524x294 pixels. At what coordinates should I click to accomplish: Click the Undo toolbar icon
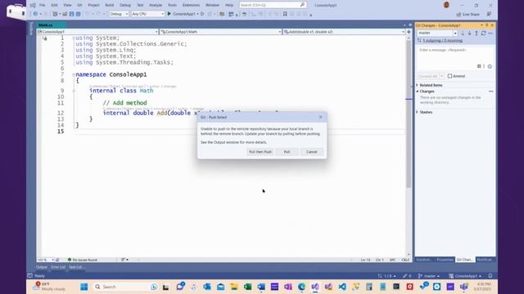pyautogui.click(x=88, y=14)
